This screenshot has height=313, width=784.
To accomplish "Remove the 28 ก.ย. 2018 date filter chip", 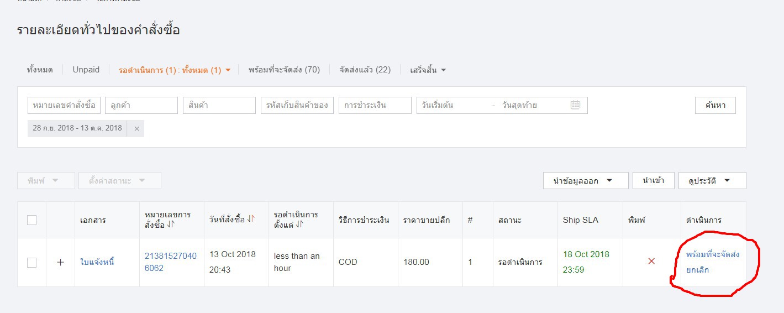I will click(x=136, y=128).
